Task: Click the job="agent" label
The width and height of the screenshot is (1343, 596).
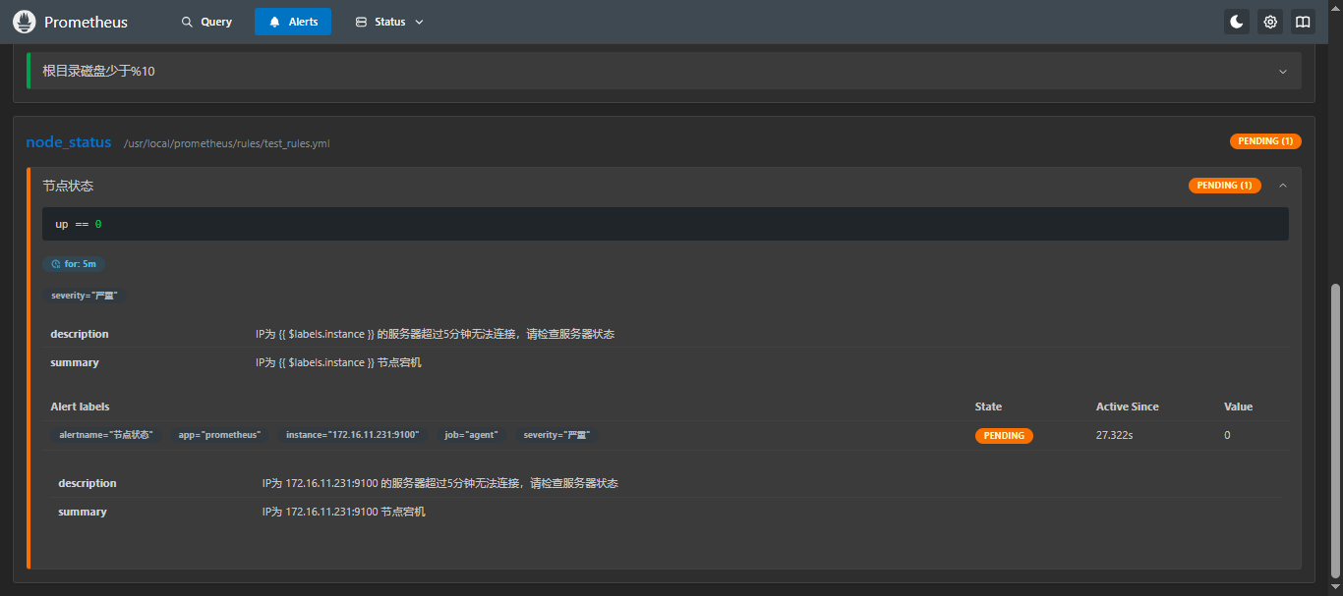Action: [471, 435]
